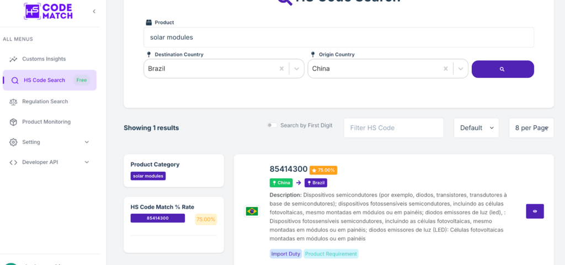Open Product Monitoring page
Viewport: 565px width, 265px height.
46,122
